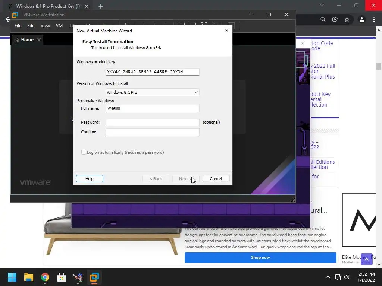This screenshot has height=286, width=382.
Task: Show hidden system tray icons
Action: 328,277
